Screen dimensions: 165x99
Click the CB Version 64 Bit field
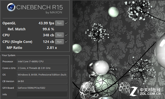(42, 81)
